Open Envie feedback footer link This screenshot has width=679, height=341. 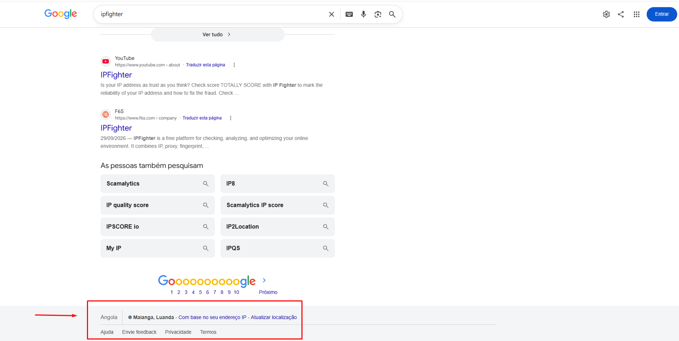pos(139,332)
